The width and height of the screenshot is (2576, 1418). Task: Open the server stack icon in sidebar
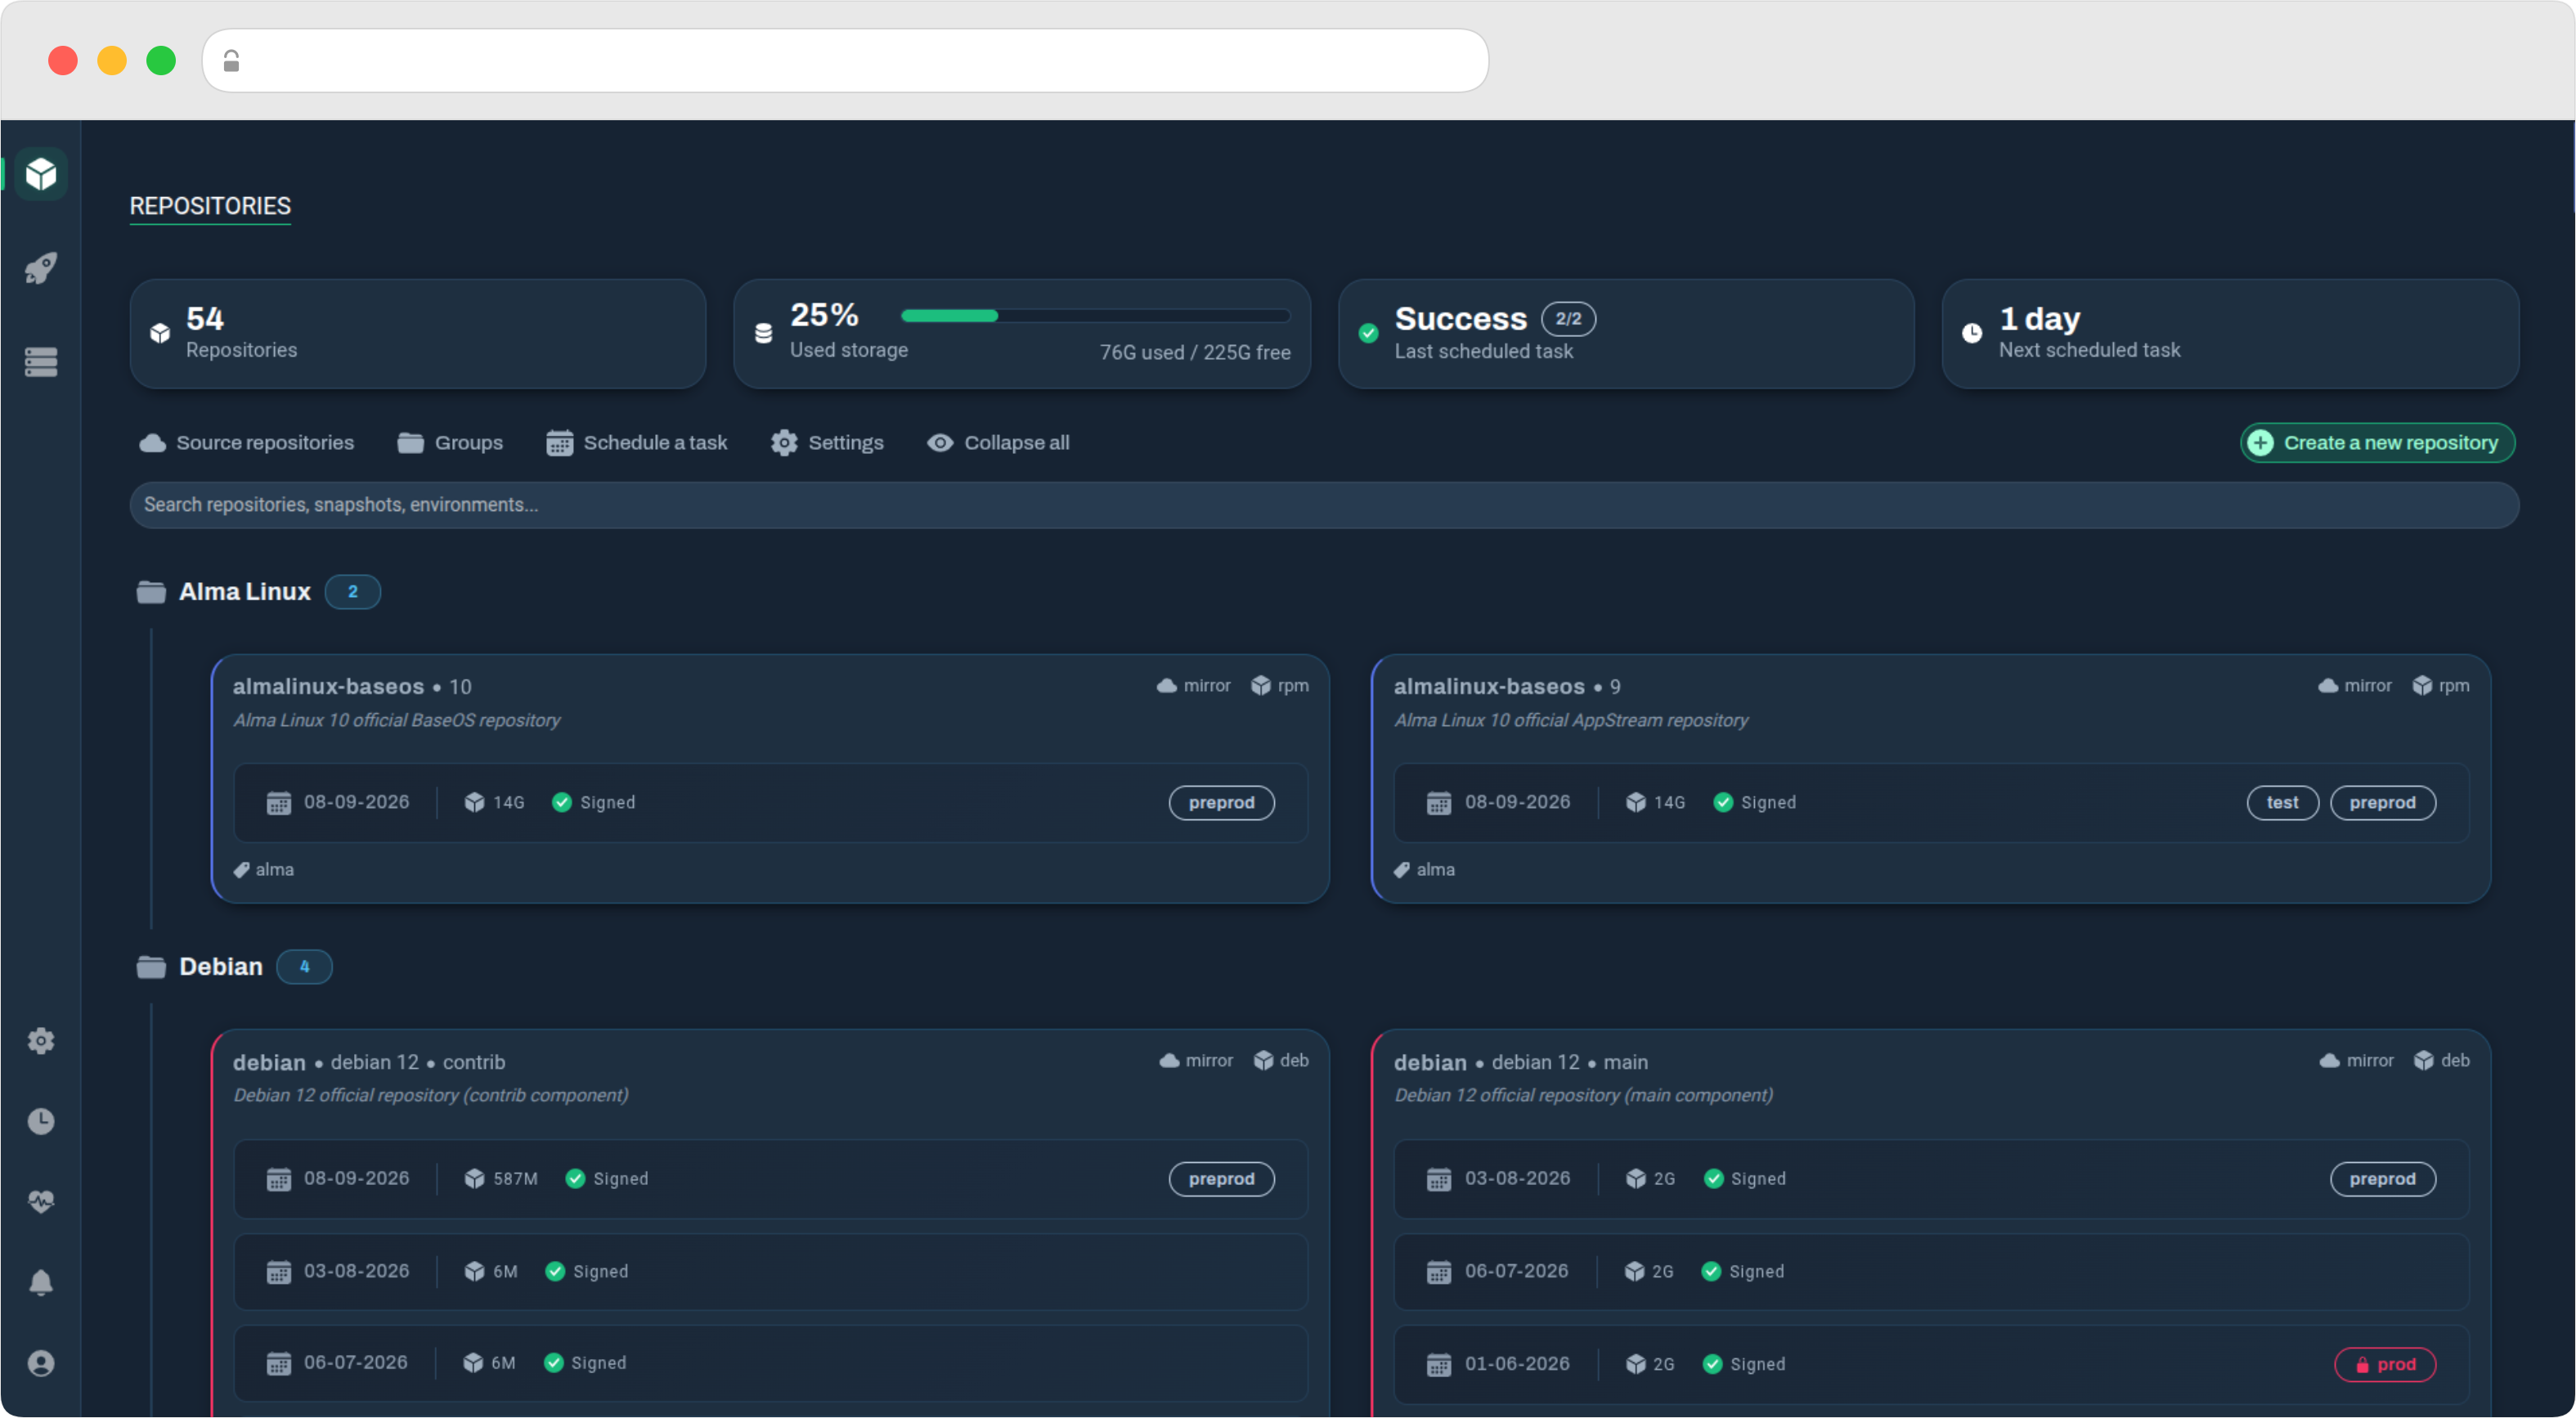click(x=41, y=362)
